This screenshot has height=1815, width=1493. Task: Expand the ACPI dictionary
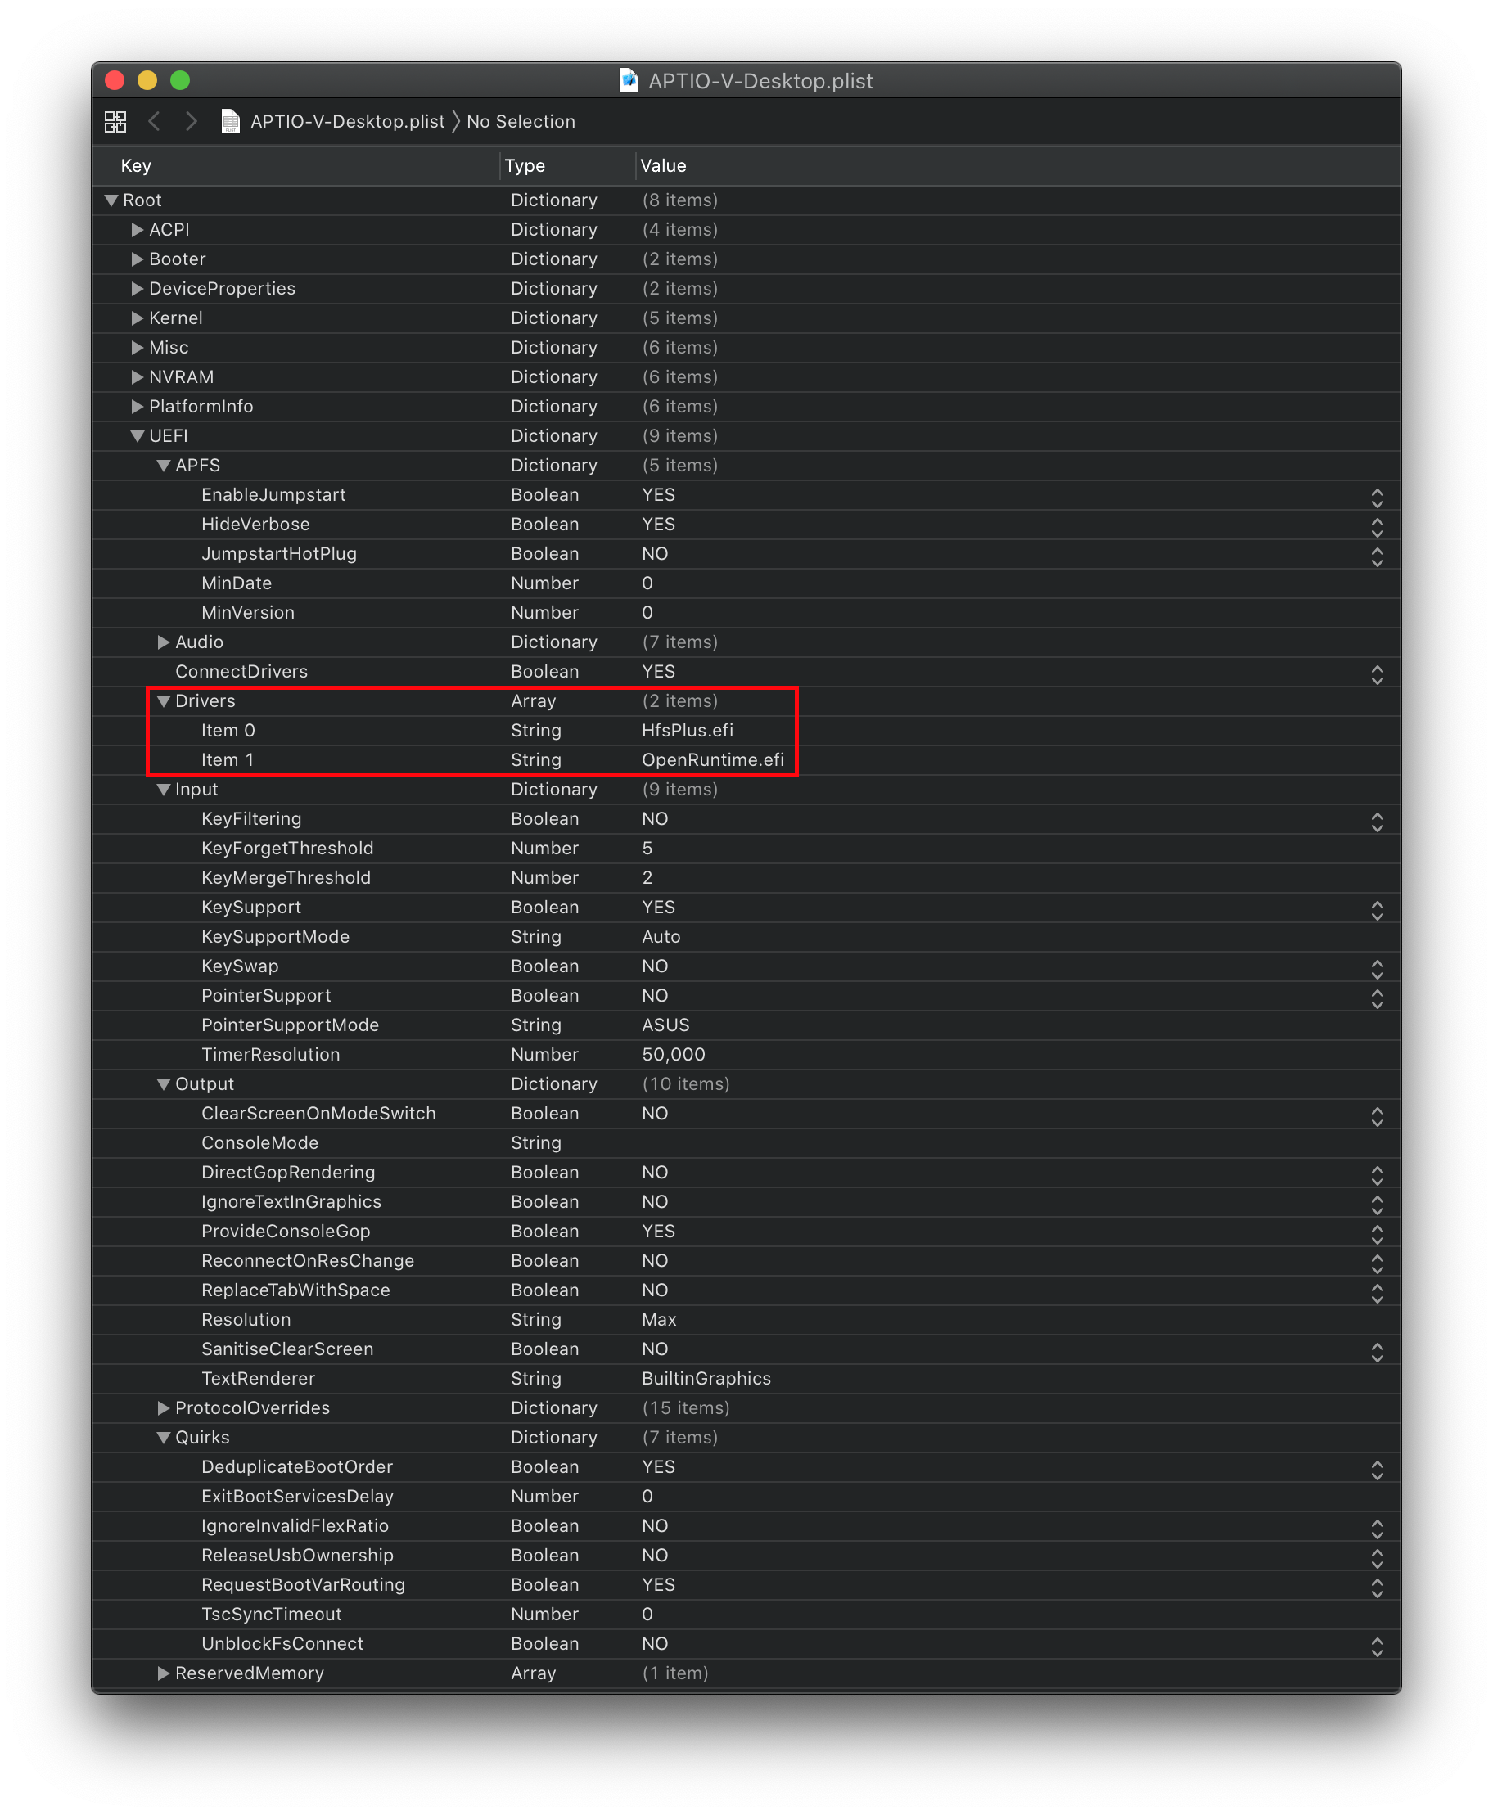[x=138, y=230]
